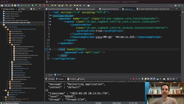Switch to the Design tab of editor

click(x=49, y=75)
